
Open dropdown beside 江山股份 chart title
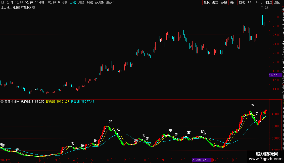(34, 8)
